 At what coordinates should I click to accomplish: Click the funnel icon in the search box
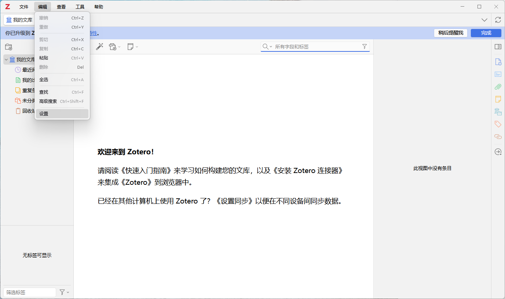(x=364, y=47)
